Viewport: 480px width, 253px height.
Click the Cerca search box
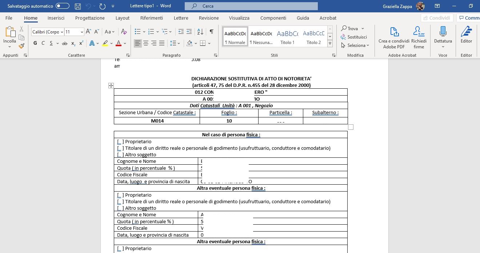tap(251, 6)
